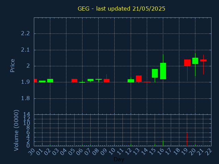Select the green candlestick for day 12

(x=131, y=81)
